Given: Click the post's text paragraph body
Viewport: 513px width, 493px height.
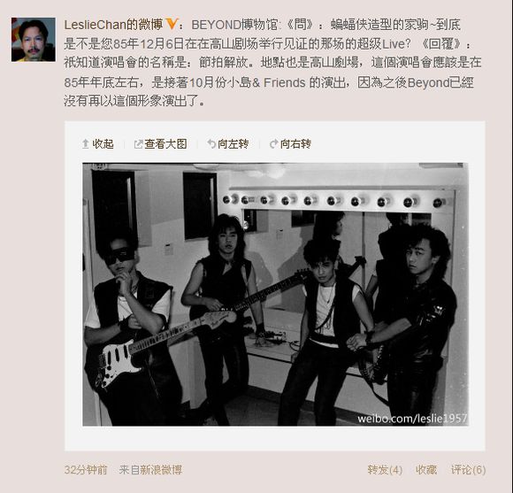Looking at the screenshot, I should 272,63.
